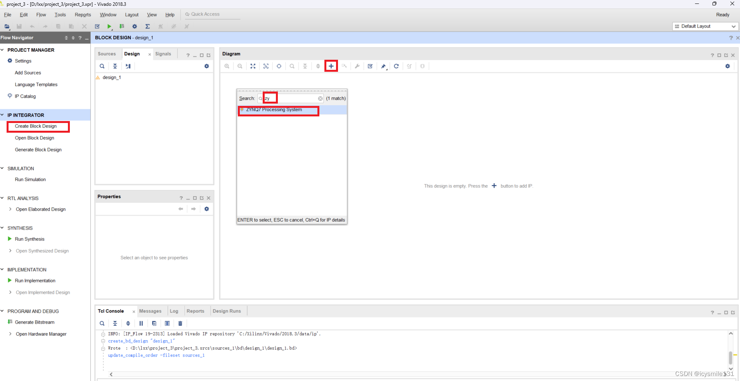Collapse the PROGRAM AND DEBUG section
This screenshot has width=740, height=381.
pos(2,311)
